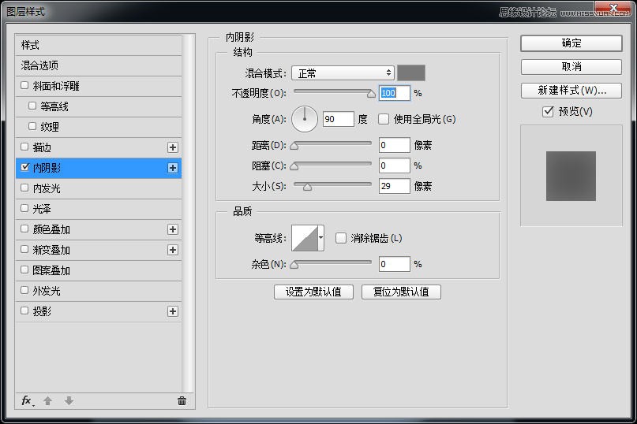The height and width of the screenshot is (424, 637).
Task: Click the 大小 slider handle
Action: click(308, 187)
